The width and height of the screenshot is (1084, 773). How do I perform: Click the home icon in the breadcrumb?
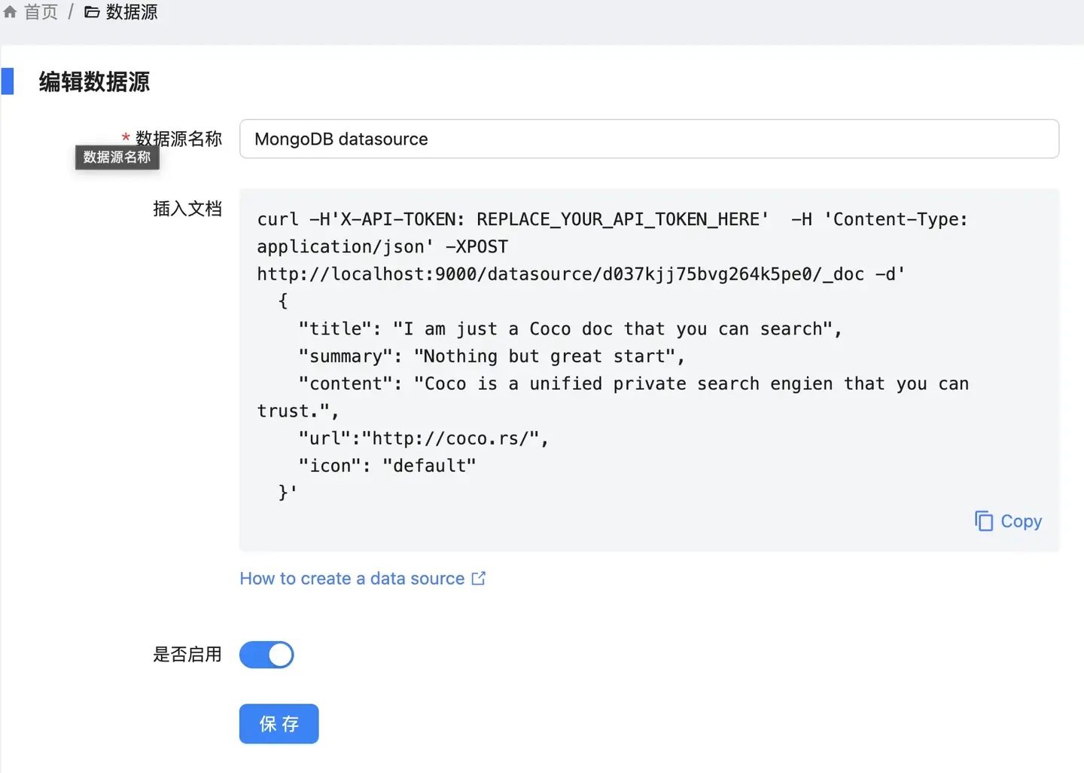coord(10,11)
